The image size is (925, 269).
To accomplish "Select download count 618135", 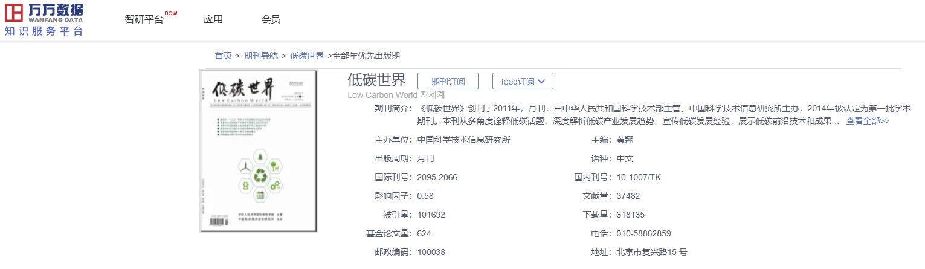I will coord(631,215).
